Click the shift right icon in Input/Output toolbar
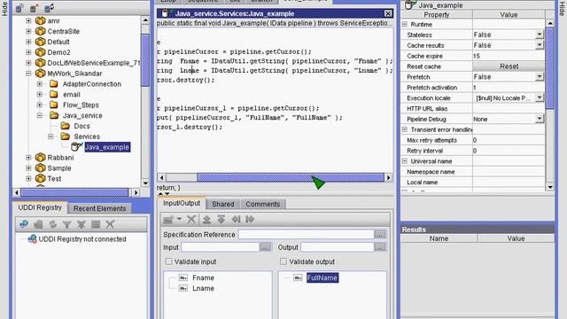567x319 pixels. point(250,219)
